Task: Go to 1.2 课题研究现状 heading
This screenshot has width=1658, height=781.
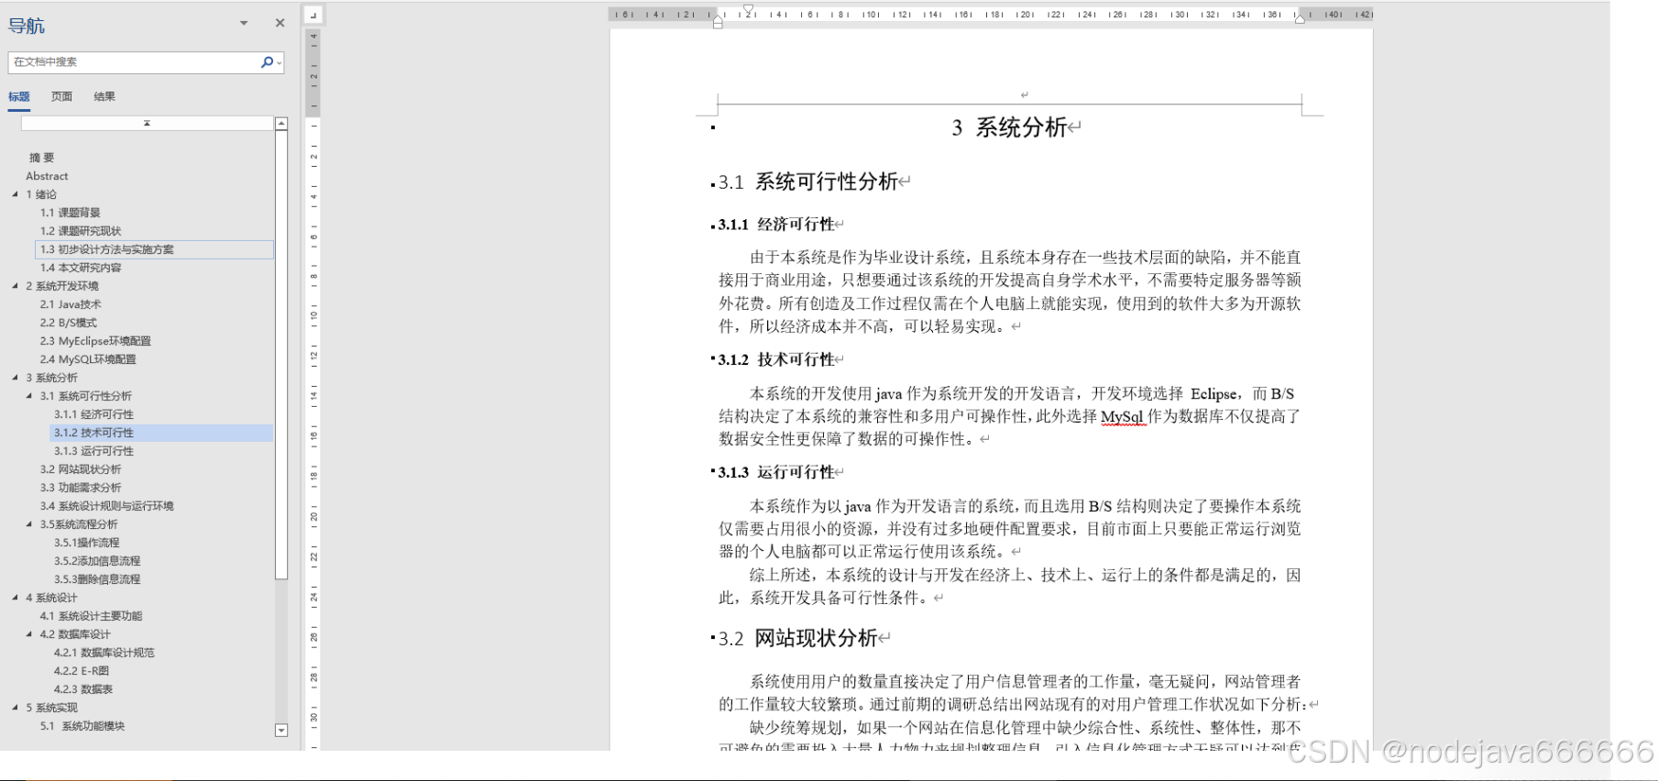Action: click(81, 231)
